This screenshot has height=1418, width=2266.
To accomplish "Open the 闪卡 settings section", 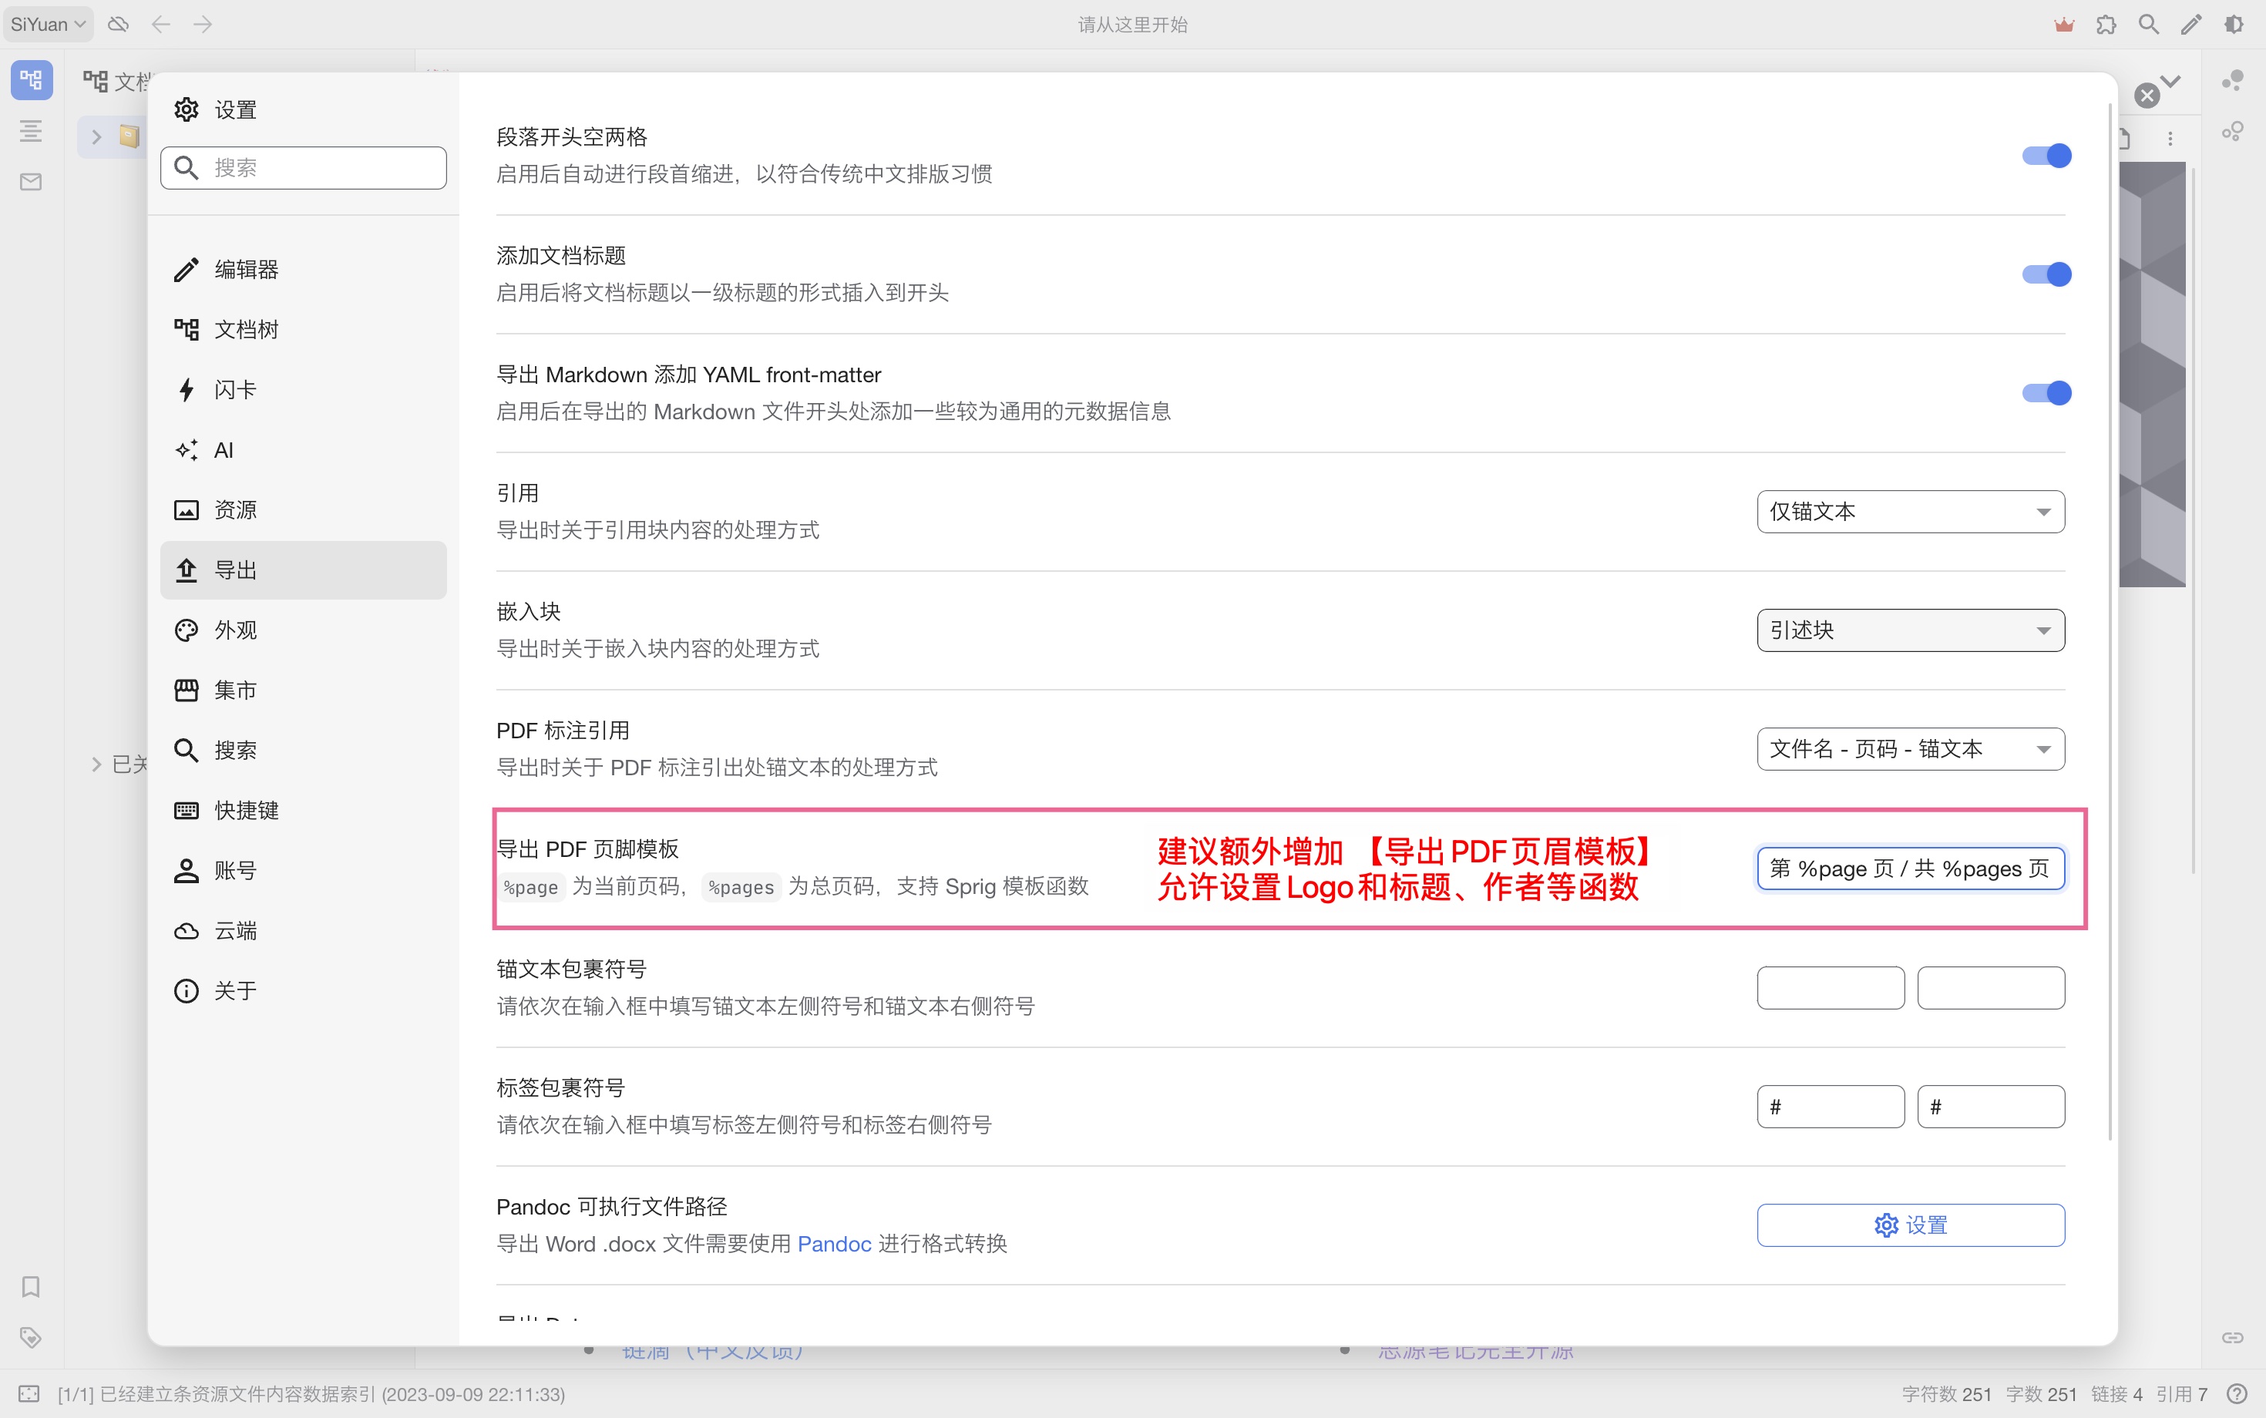I will (234, 389).
